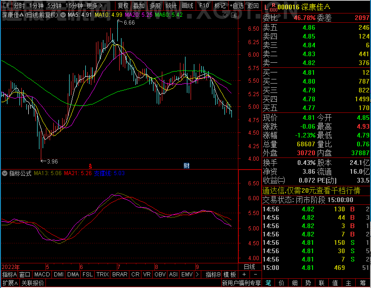Zoom in chart with + button
Viewport: 371px width, 288px height.
(244, 275)
